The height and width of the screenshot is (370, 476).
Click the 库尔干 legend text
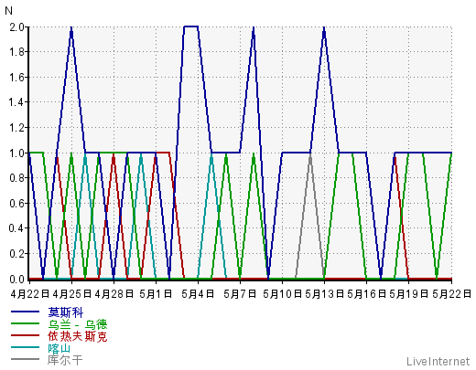(x=65, y=360)
